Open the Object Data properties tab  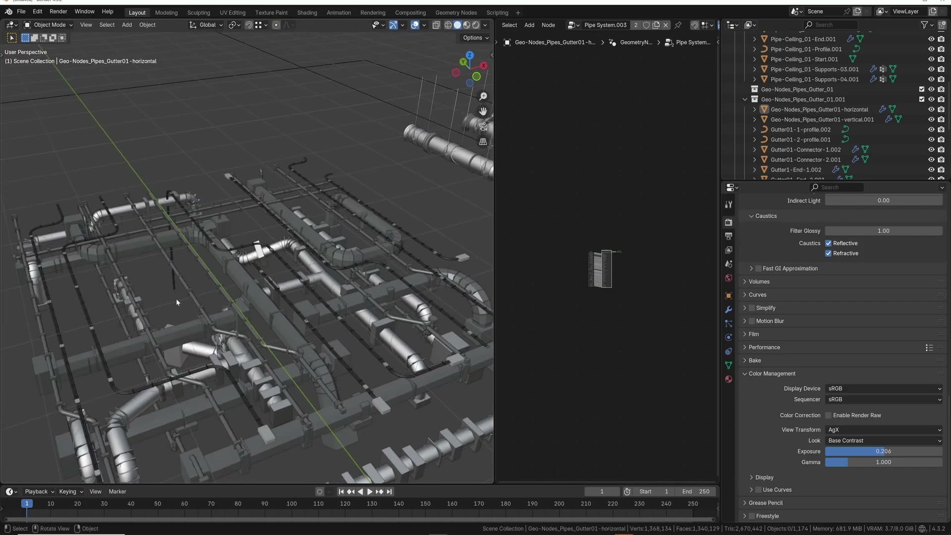point(729,365)
